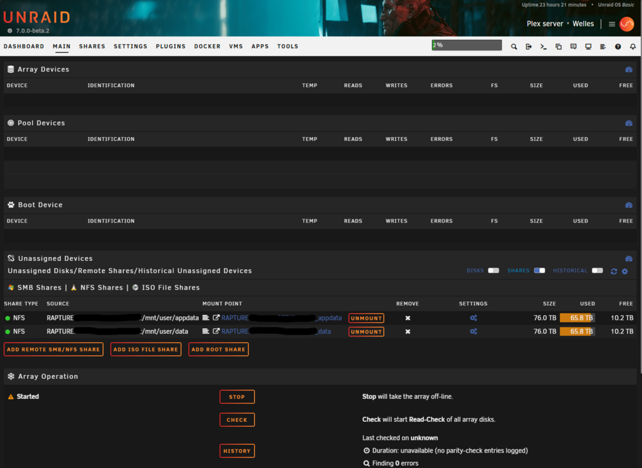The width and height of the screenshot is (642, 468).
Task: Remove the /mnt/user/appdata NFS share
Action: click(x=408, y=318)
